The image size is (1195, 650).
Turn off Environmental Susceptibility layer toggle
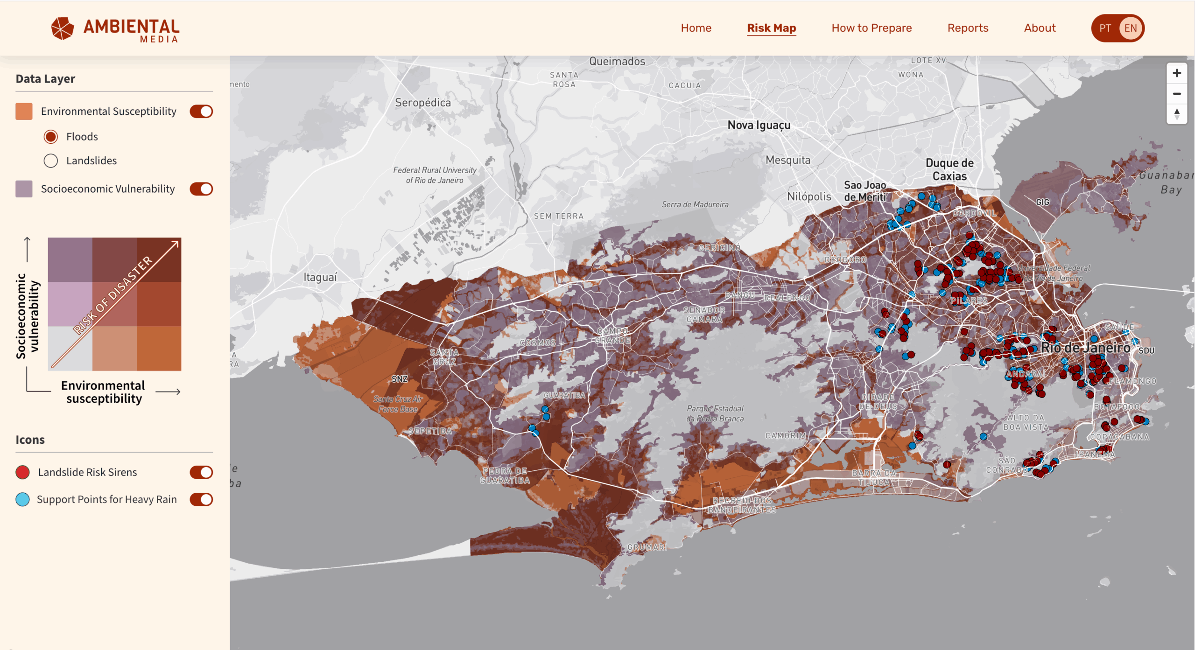tap(201, 112)
